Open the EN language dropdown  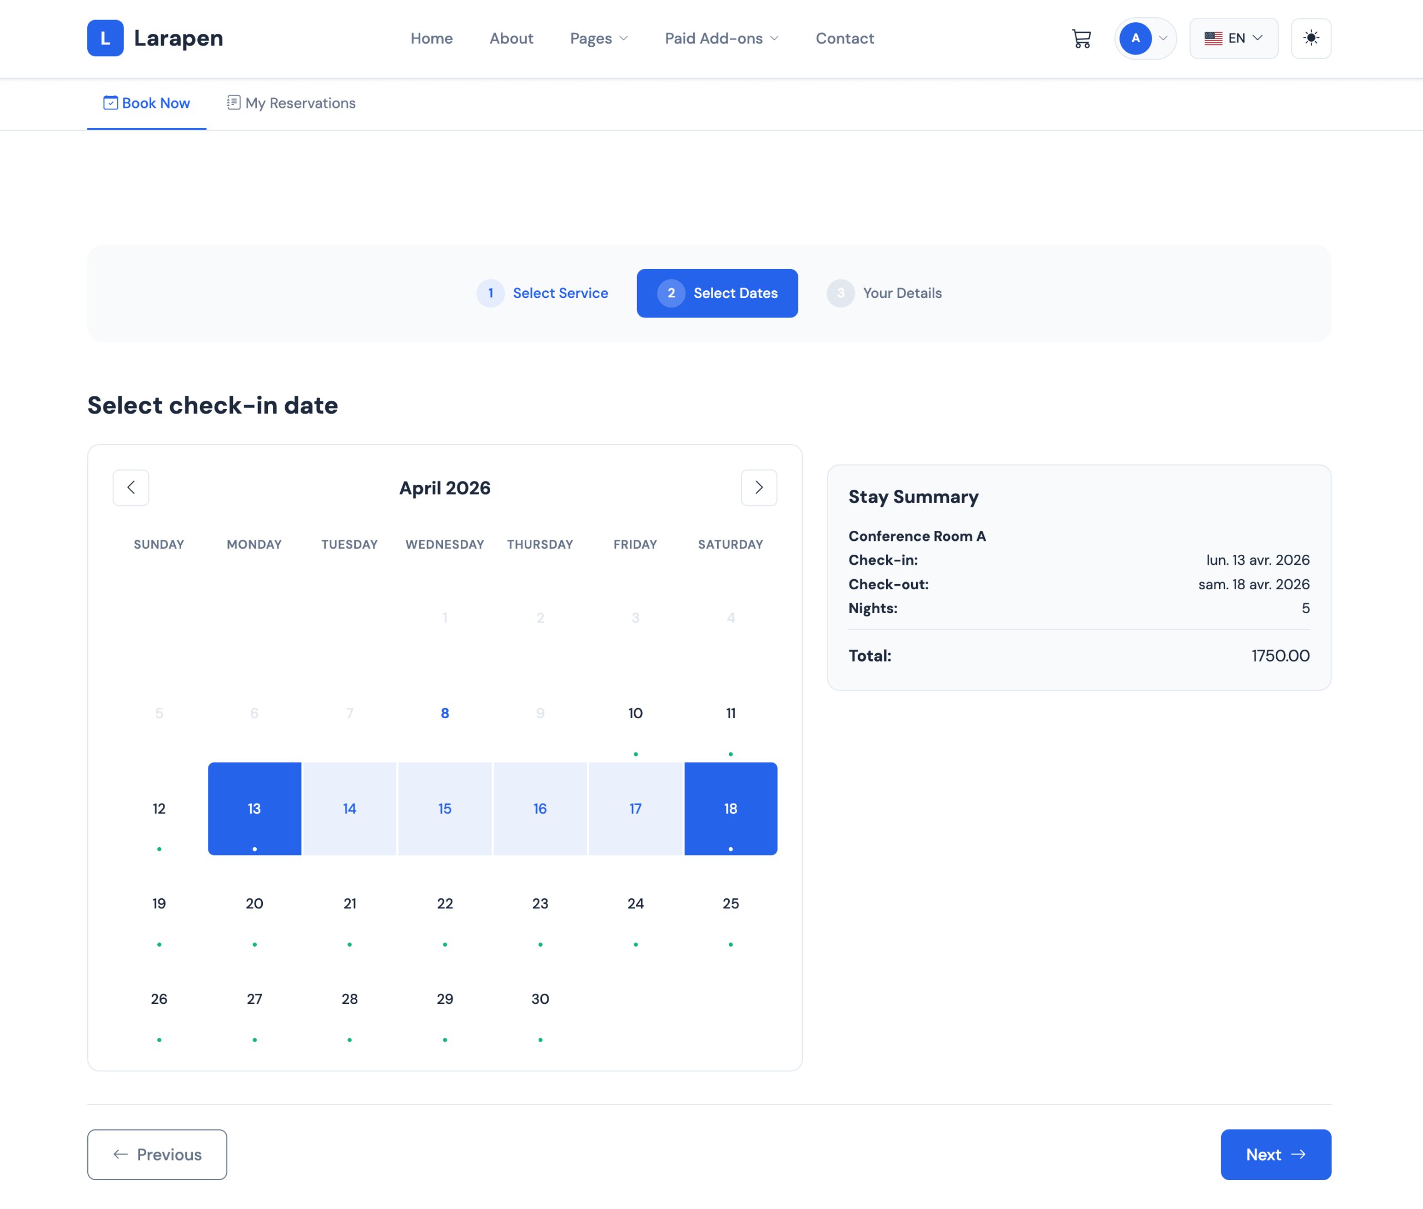point(1233,38)
